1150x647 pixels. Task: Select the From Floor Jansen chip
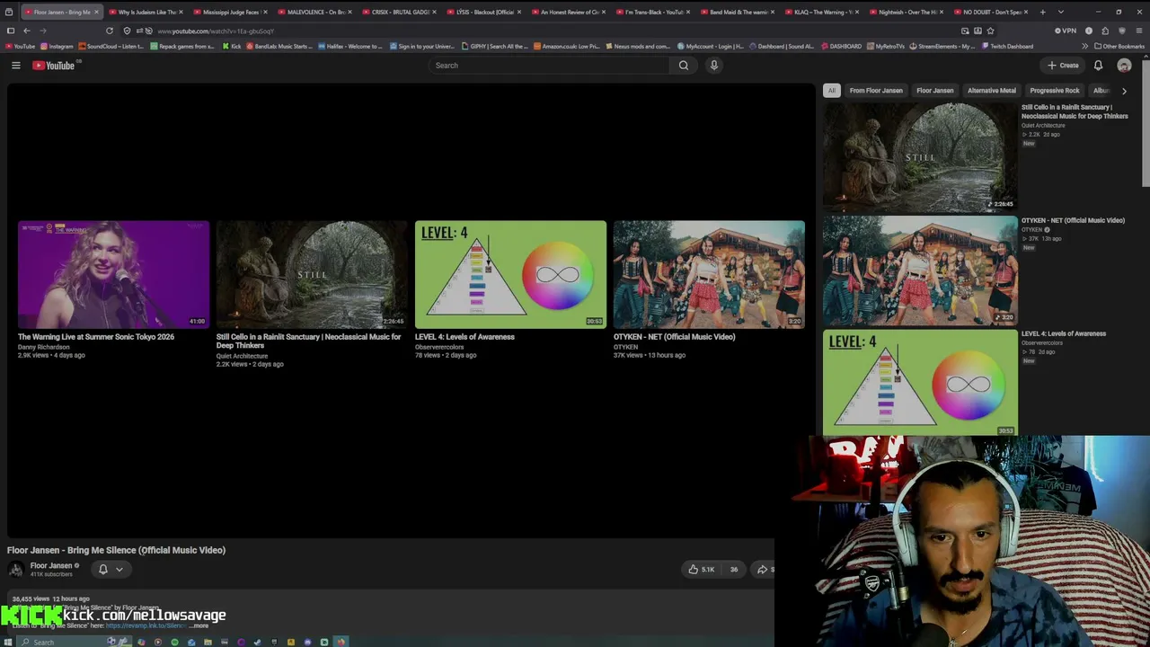(876, 91)
